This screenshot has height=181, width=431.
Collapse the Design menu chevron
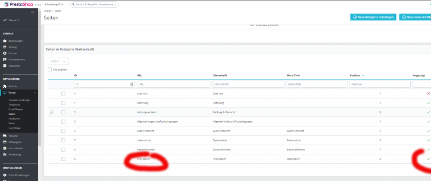click(x=35, y=92)
